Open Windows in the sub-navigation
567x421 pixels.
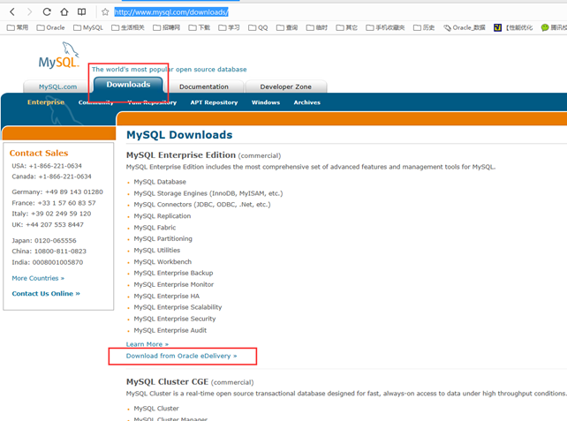click(266, 102)
